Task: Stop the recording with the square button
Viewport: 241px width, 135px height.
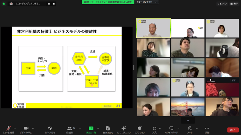Action: tap(54, 4)
